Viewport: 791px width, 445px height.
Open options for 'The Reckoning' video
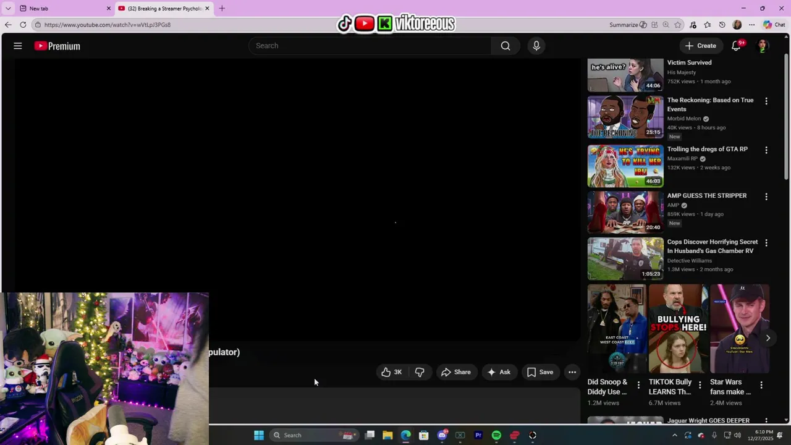pyautogui.click(x=766, y=101)
